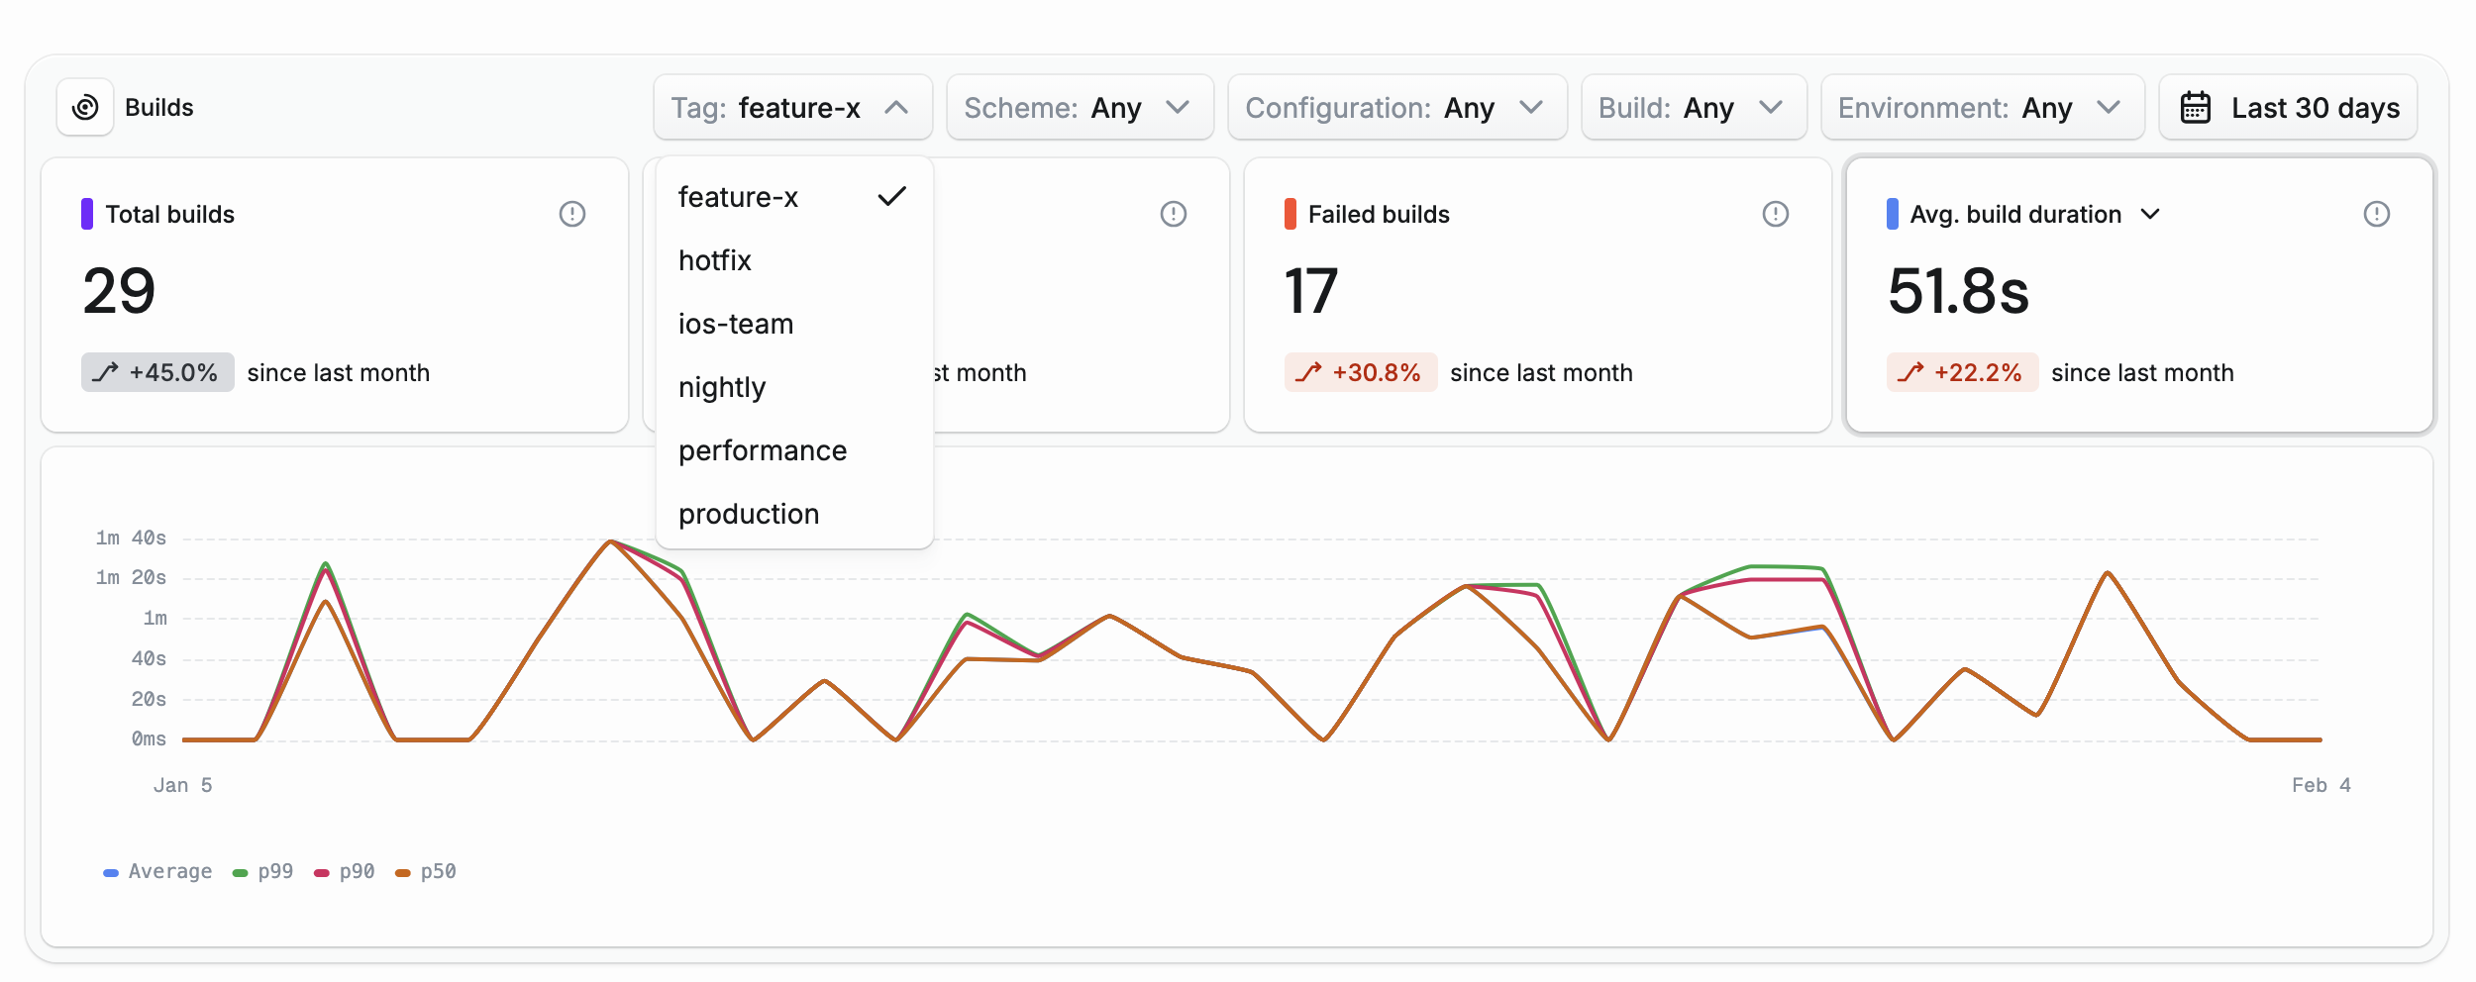This screenshot has height=982, width=2476.
Task: Deselect the checked feature-x tag option
Action: (x=738, y=196)
